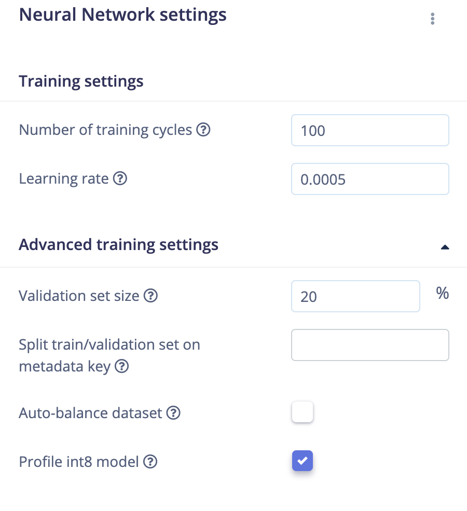This screenshot has height=511, width=467.
Task: Click the help icon beside metadata key
Action: 122,366
